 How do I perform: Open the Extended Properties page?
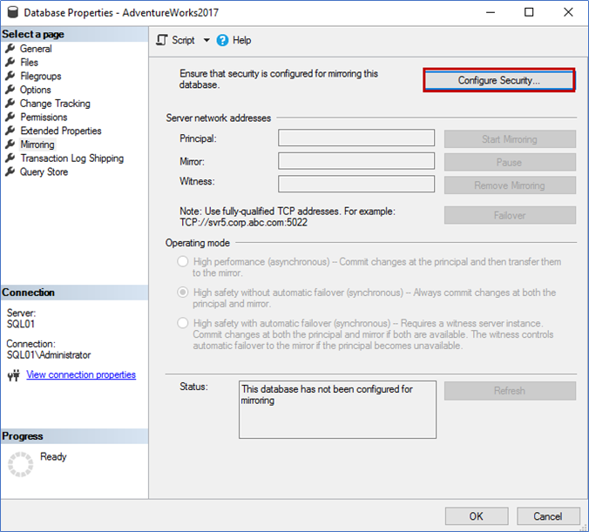61,131
